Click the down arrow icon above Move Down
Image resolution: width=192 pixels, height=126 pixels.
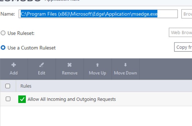(x=125, y=65)
